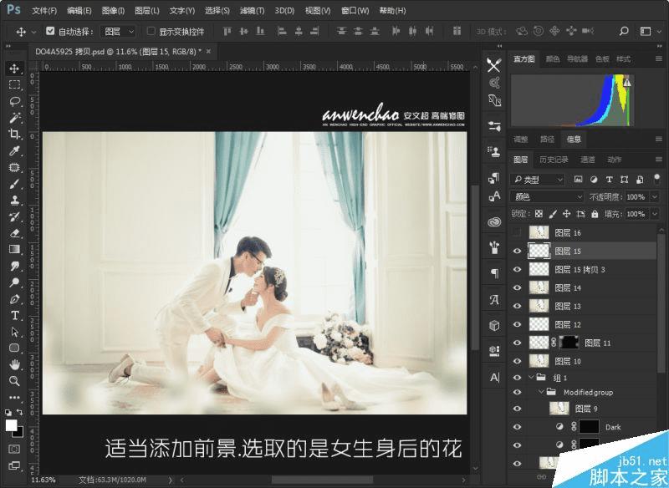Open the 填充 fill dropdown arrow
This screenshot has width=669, height=488.
click(655, 214)
